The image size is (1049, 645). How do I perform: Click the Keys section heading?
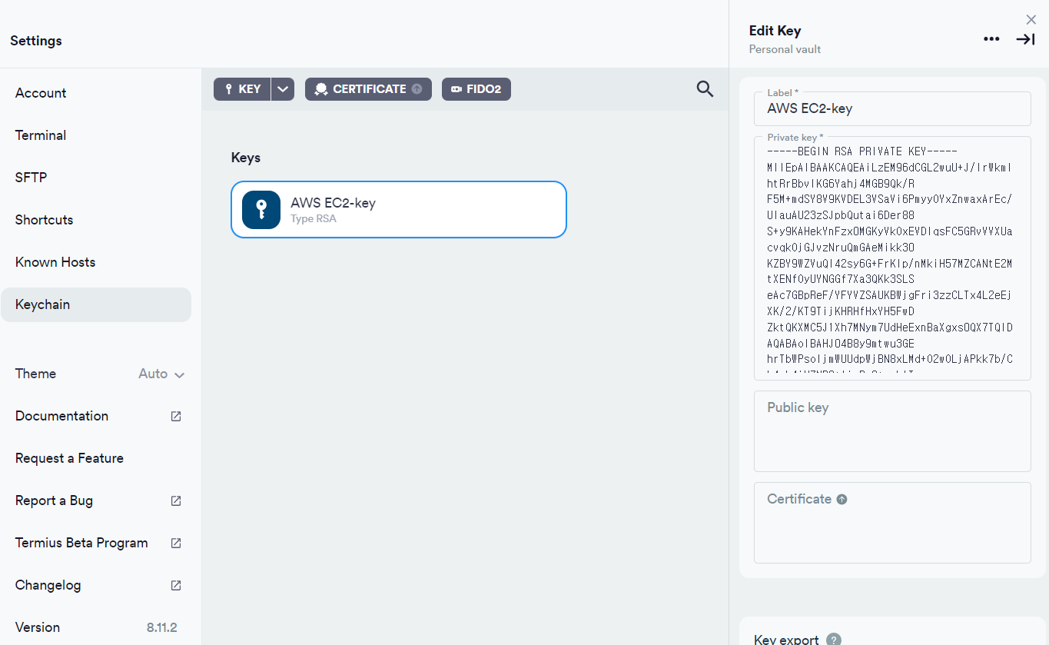(x=246, y=158)
